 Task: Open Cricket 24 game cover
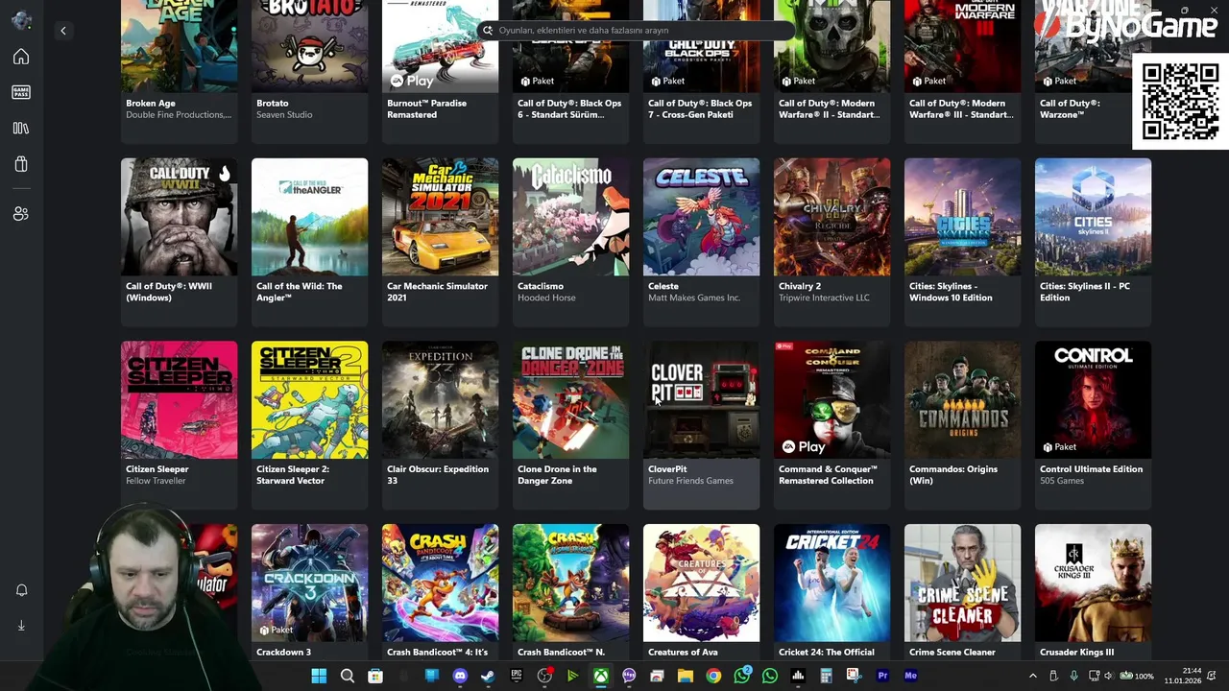coord(831,583)
